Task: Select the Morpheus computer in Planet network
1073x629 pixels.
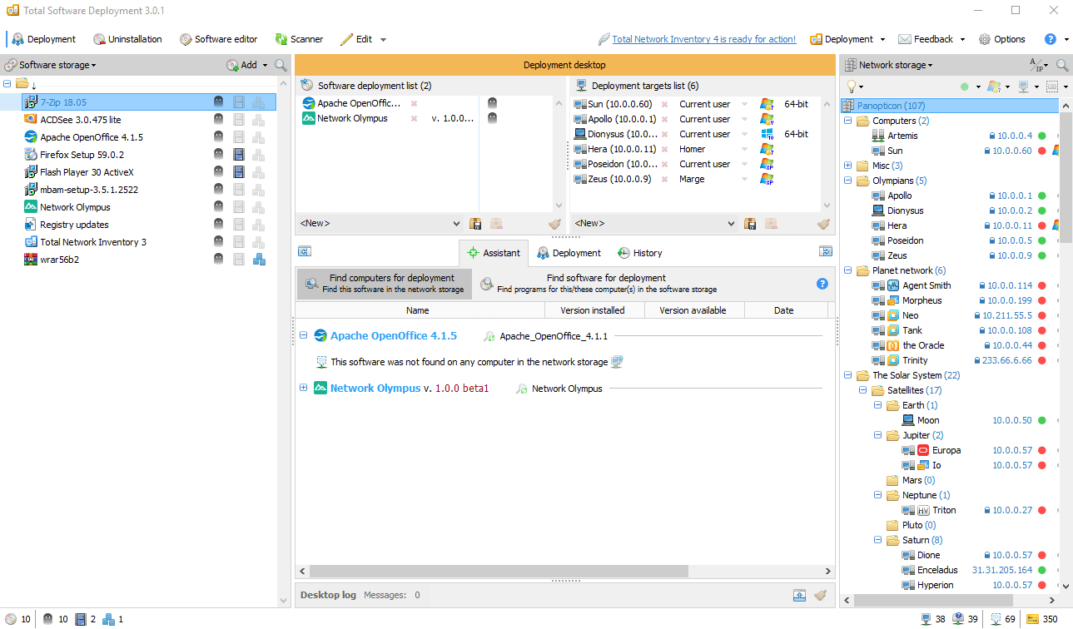Action: (921, 300)
